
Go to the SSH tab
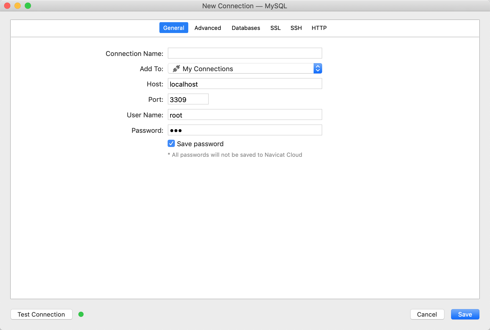tap(296, 28)
